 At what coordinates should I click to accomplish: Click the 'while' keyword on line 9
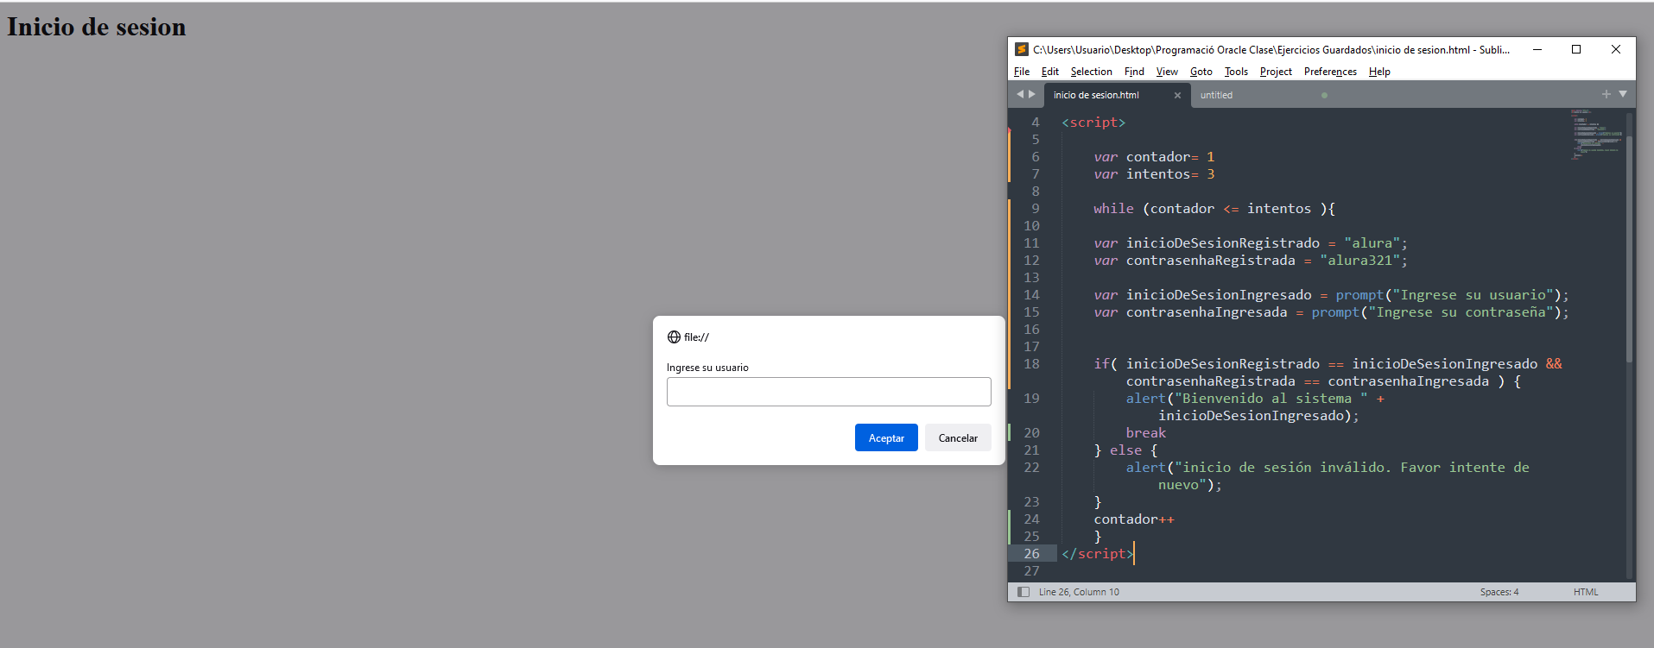(1113, 209)
